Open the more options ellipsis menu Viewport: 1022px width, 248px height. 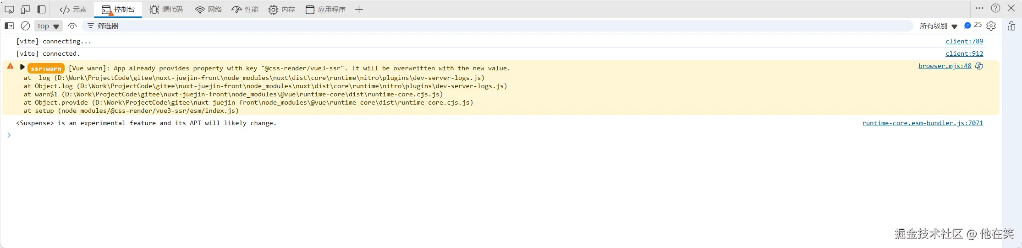[x=979, y=8]
